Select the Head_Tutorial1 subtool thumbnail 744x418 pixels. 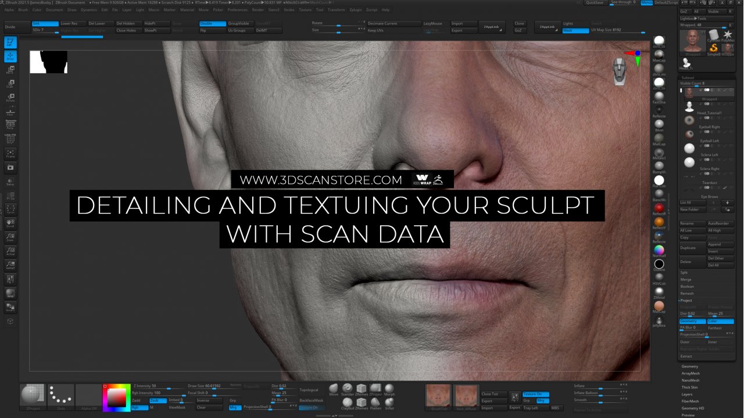point(689,106)
